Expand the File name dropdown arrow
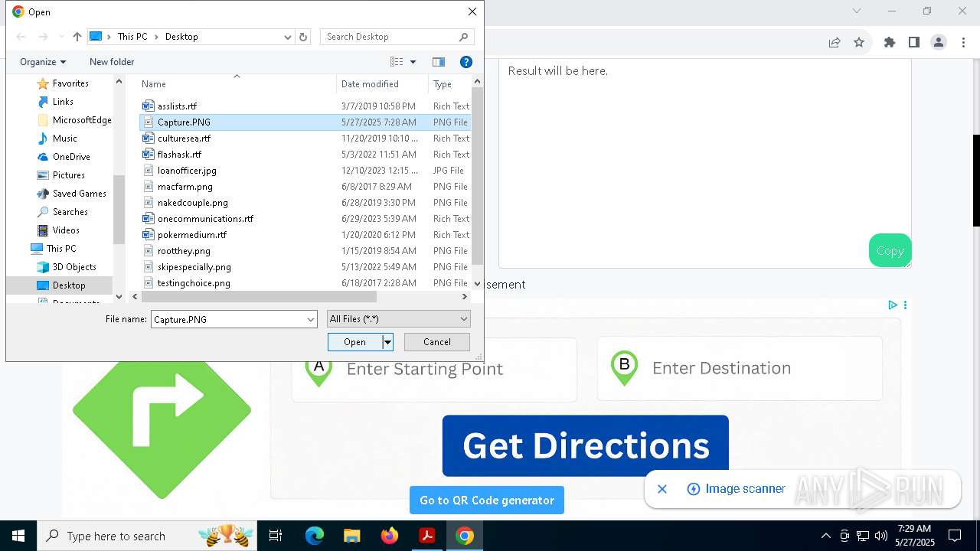The height and width of the screenshot is (551, 980). 311,319
